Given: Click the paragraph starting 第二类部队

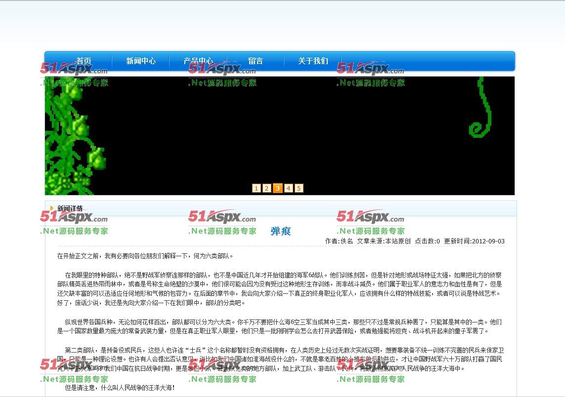Looking at the screenshot, I should click(x=280, y=359).
